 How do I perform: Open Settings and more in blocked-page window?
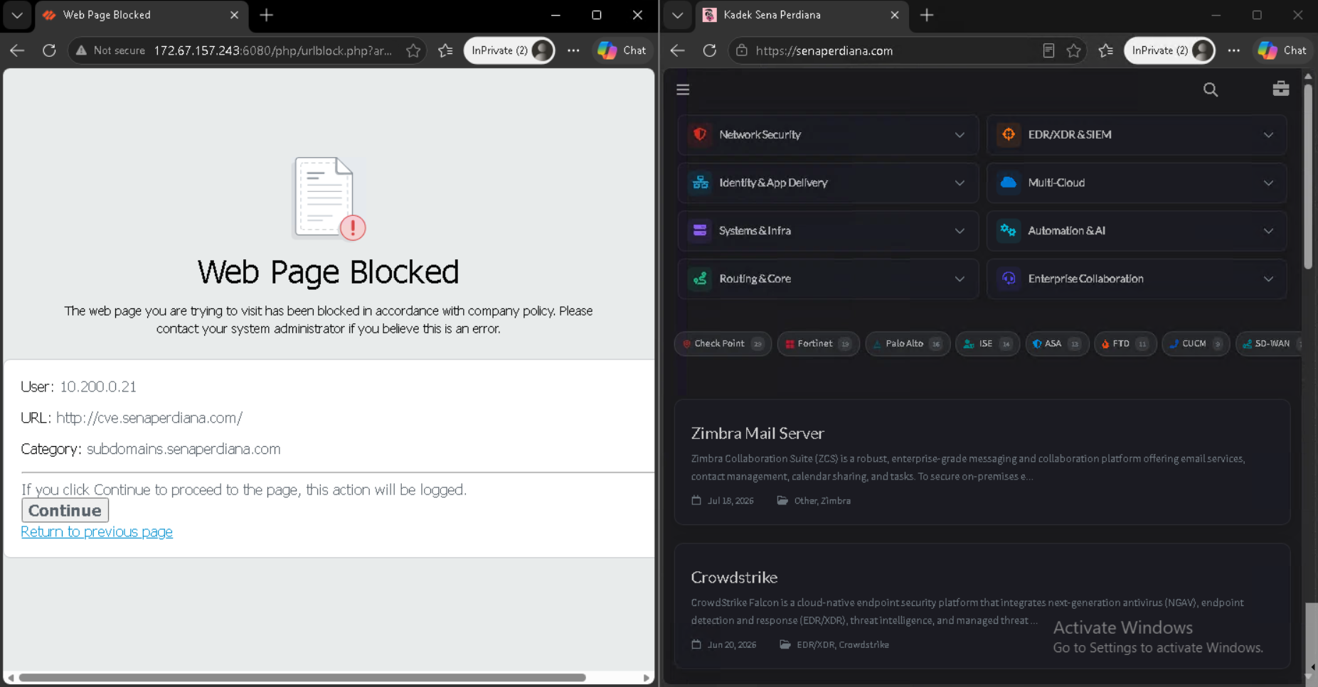click(x=573, y=50)
